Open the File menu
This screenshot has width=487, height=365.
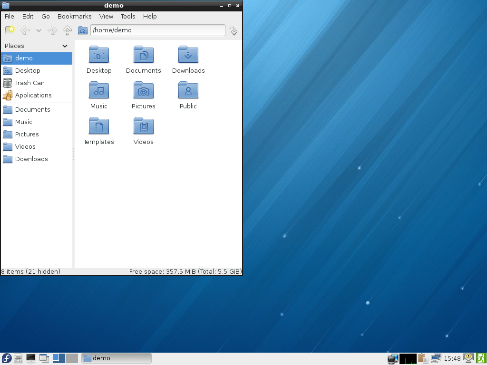tap(10, 17)
